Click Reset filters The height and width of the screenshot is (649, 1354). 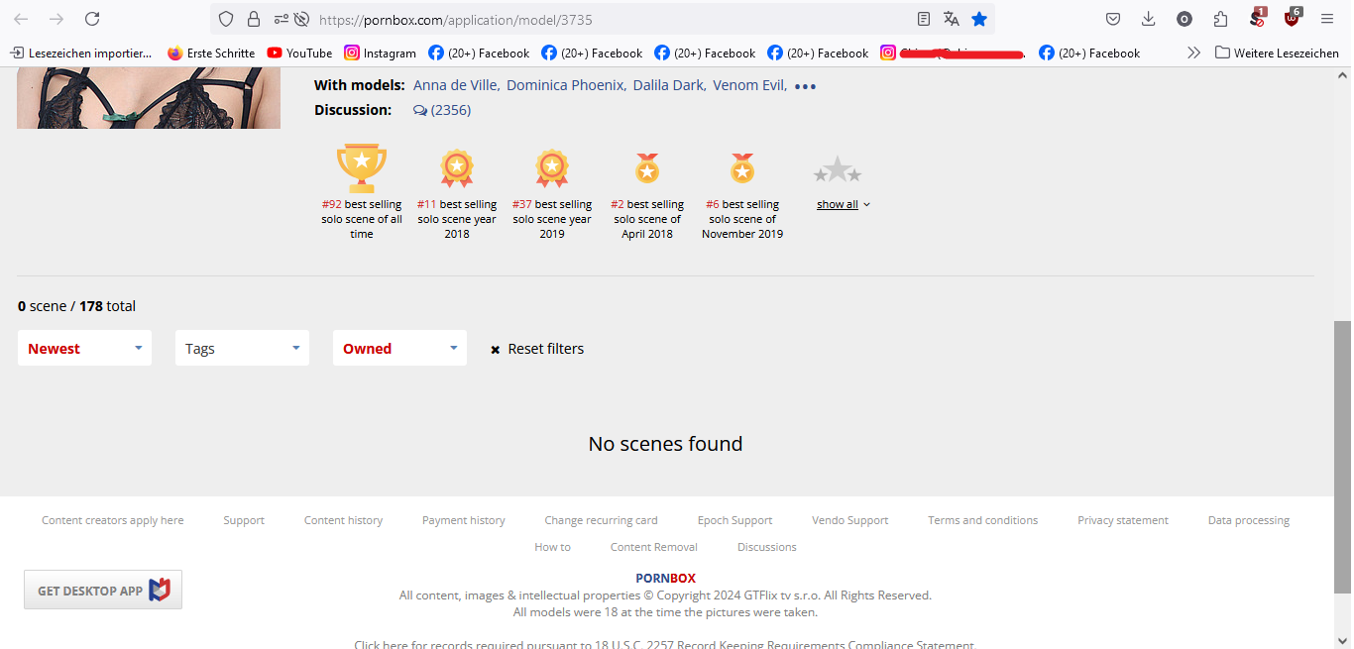click(536, 349)
